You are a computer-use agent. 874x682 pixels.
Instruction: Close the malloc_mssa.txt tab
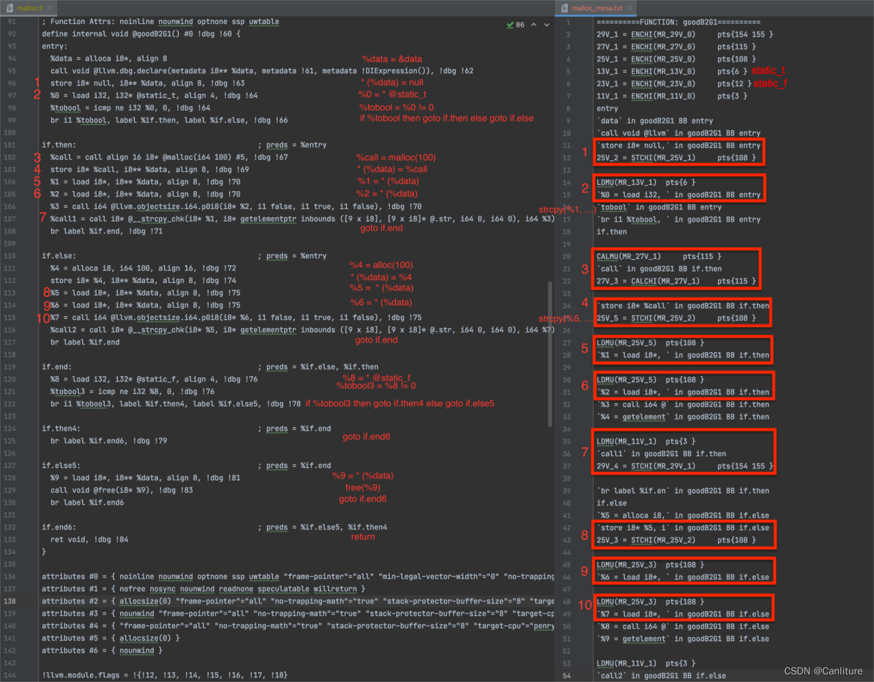[629, 8]
